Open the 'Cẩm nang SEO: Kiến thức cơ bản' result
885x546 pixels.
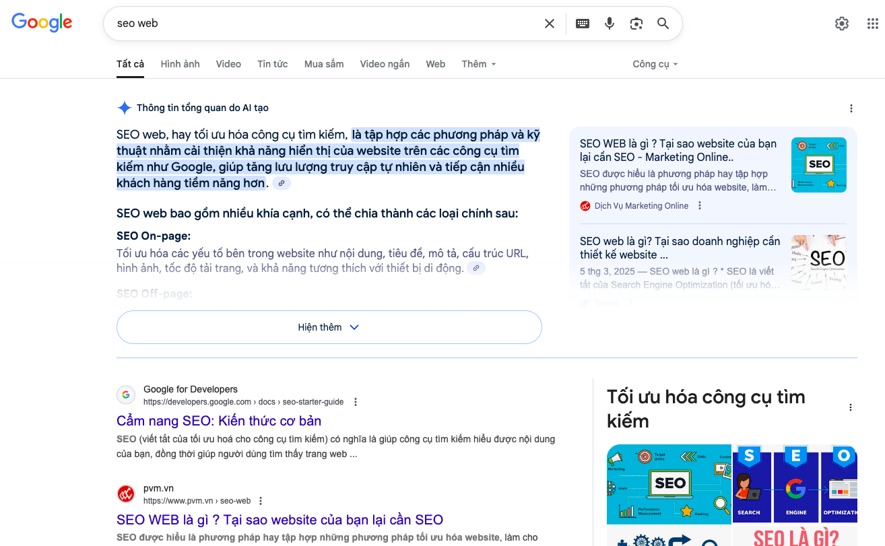pos(219,421)
